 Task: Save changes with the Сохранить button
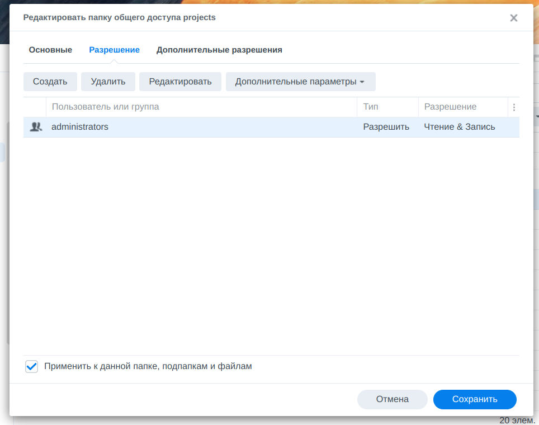pyautogui.click(x=474, y=399)
